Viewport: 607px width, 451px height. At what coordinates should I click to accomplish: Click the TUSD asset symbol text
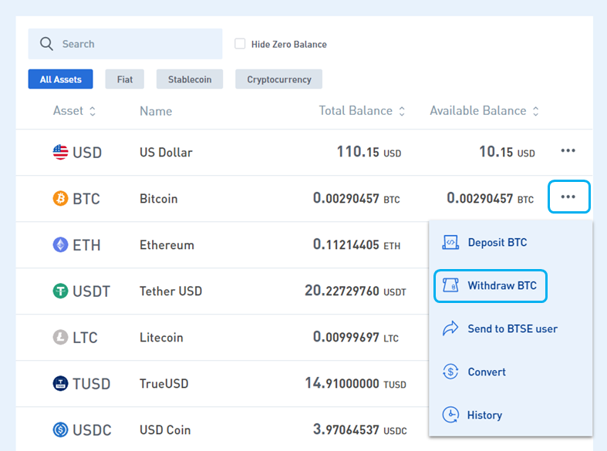[92, 384]
